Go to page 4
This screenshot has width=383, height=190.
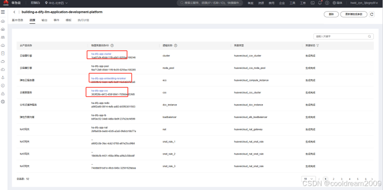click(349, 179)
